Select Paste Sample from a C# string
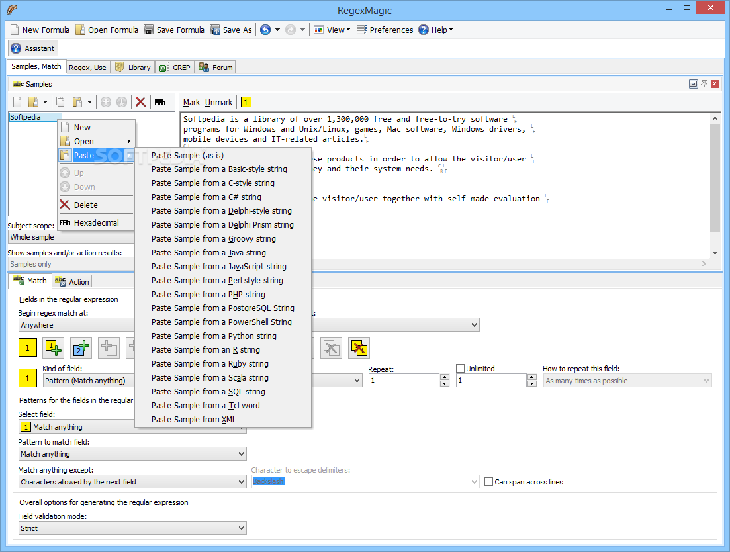The image size is (730, 552). pos(223,197)
